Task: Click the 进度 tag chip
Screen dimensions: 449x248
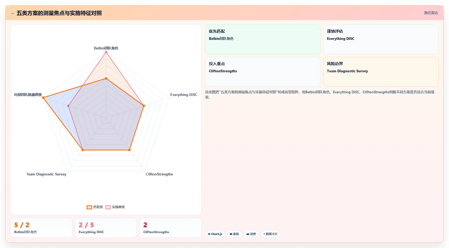Action: (251, 234)
